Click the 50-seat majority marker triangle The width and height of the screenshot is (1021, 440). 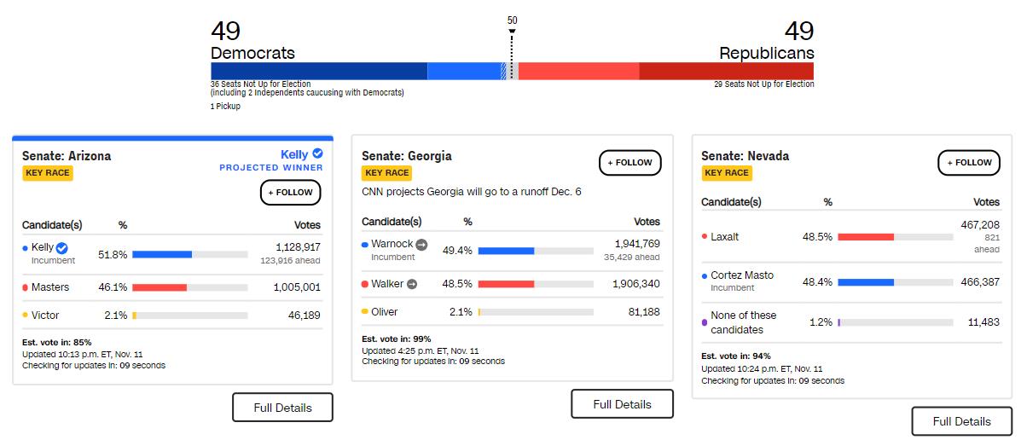[512, 32]
